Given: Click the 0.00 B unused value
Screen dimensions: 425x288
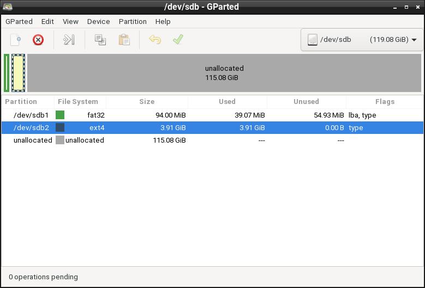Looking at the screenshot, I should 334,127.
